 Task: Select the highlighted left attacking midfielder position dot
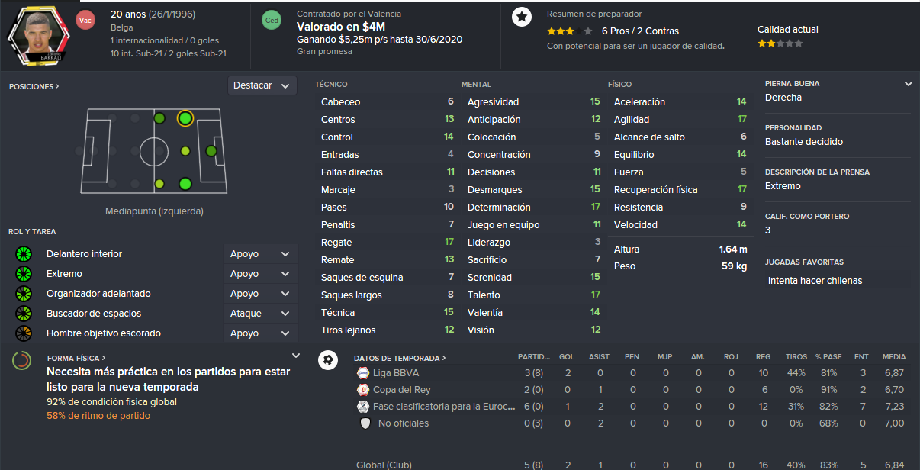185,118
